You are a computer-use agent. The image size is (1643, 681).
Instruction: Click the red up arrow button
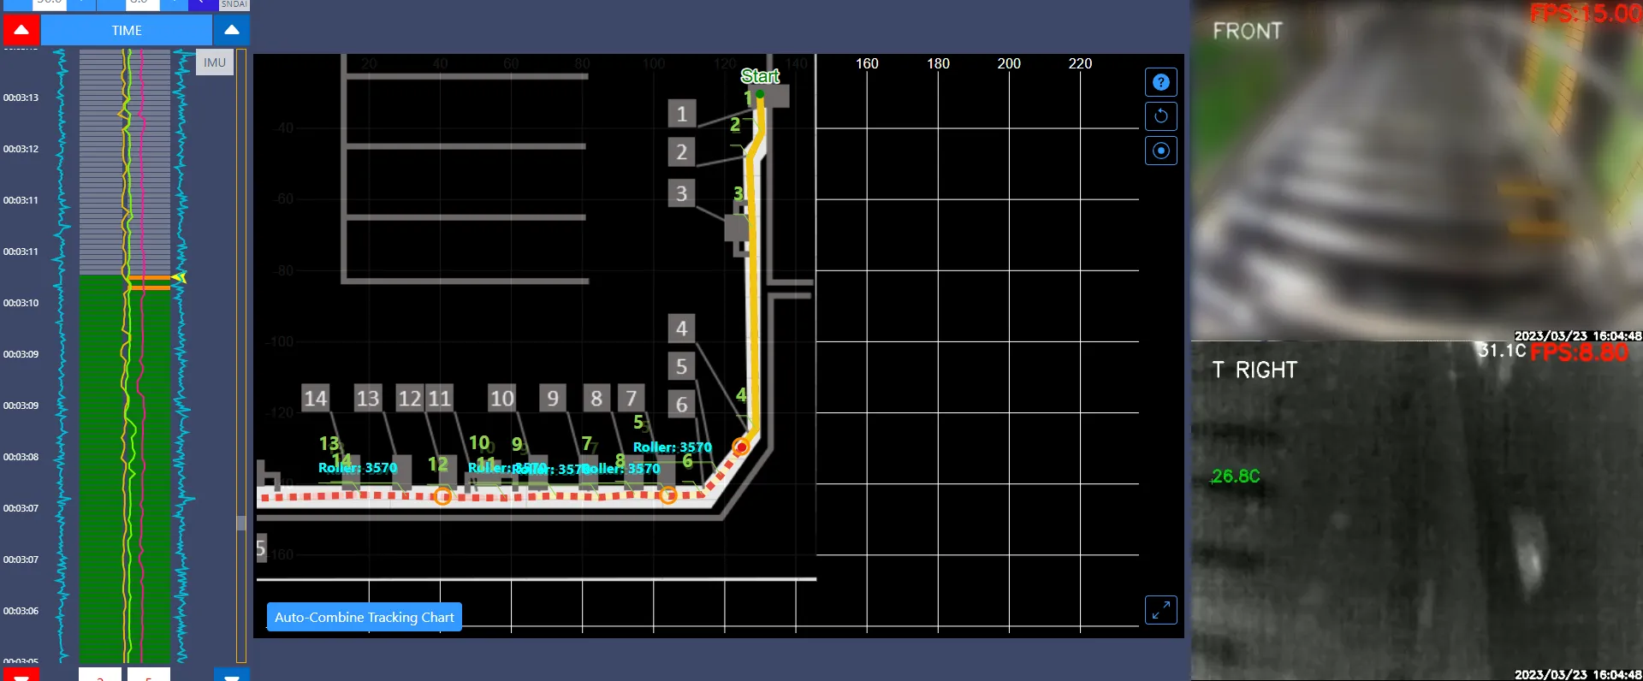click(x=21, y=30)
